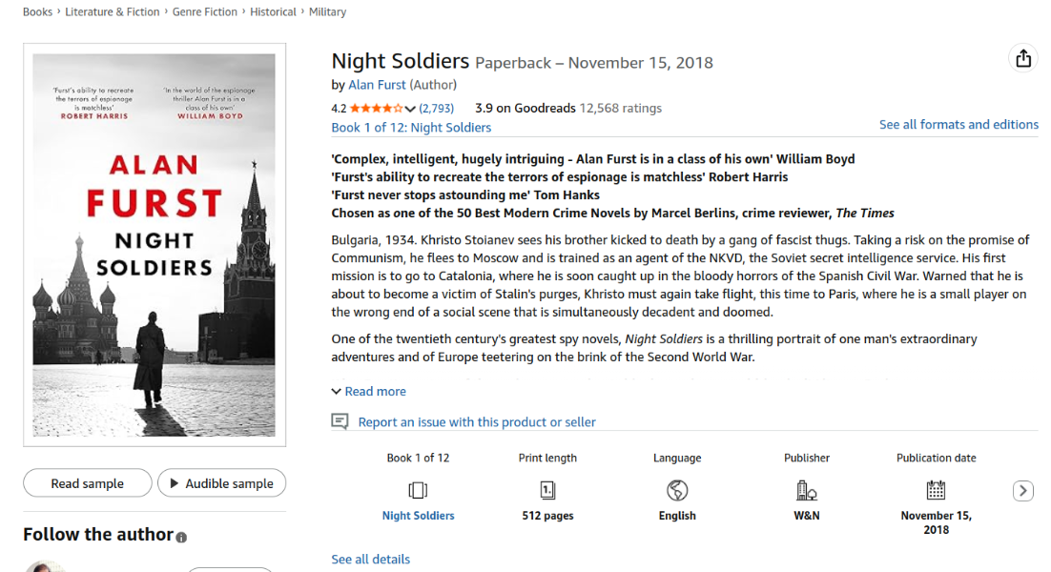Navigate to the Historical breadcrumb
1051x572 pixels.
(x=273, y=12)
